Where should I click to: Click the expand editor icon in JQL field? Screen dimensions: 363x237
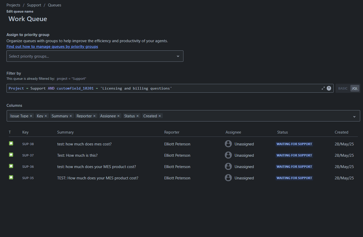(x=323, y=88)
